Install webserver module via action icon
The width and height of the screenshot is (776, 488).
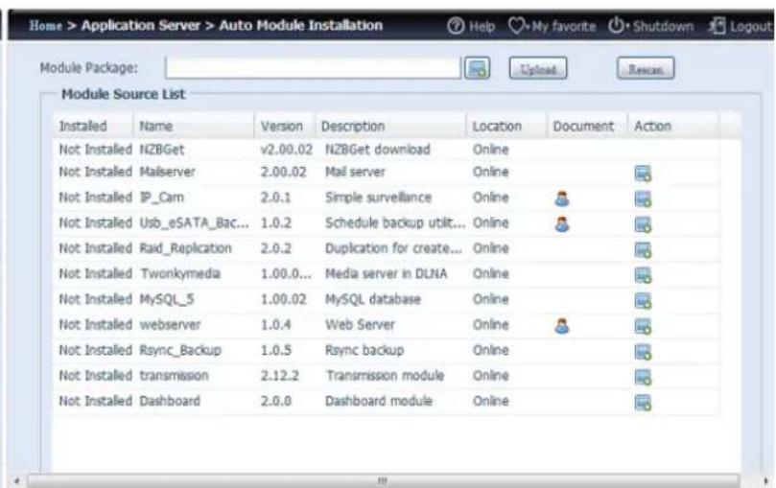[x=643, y=326]
